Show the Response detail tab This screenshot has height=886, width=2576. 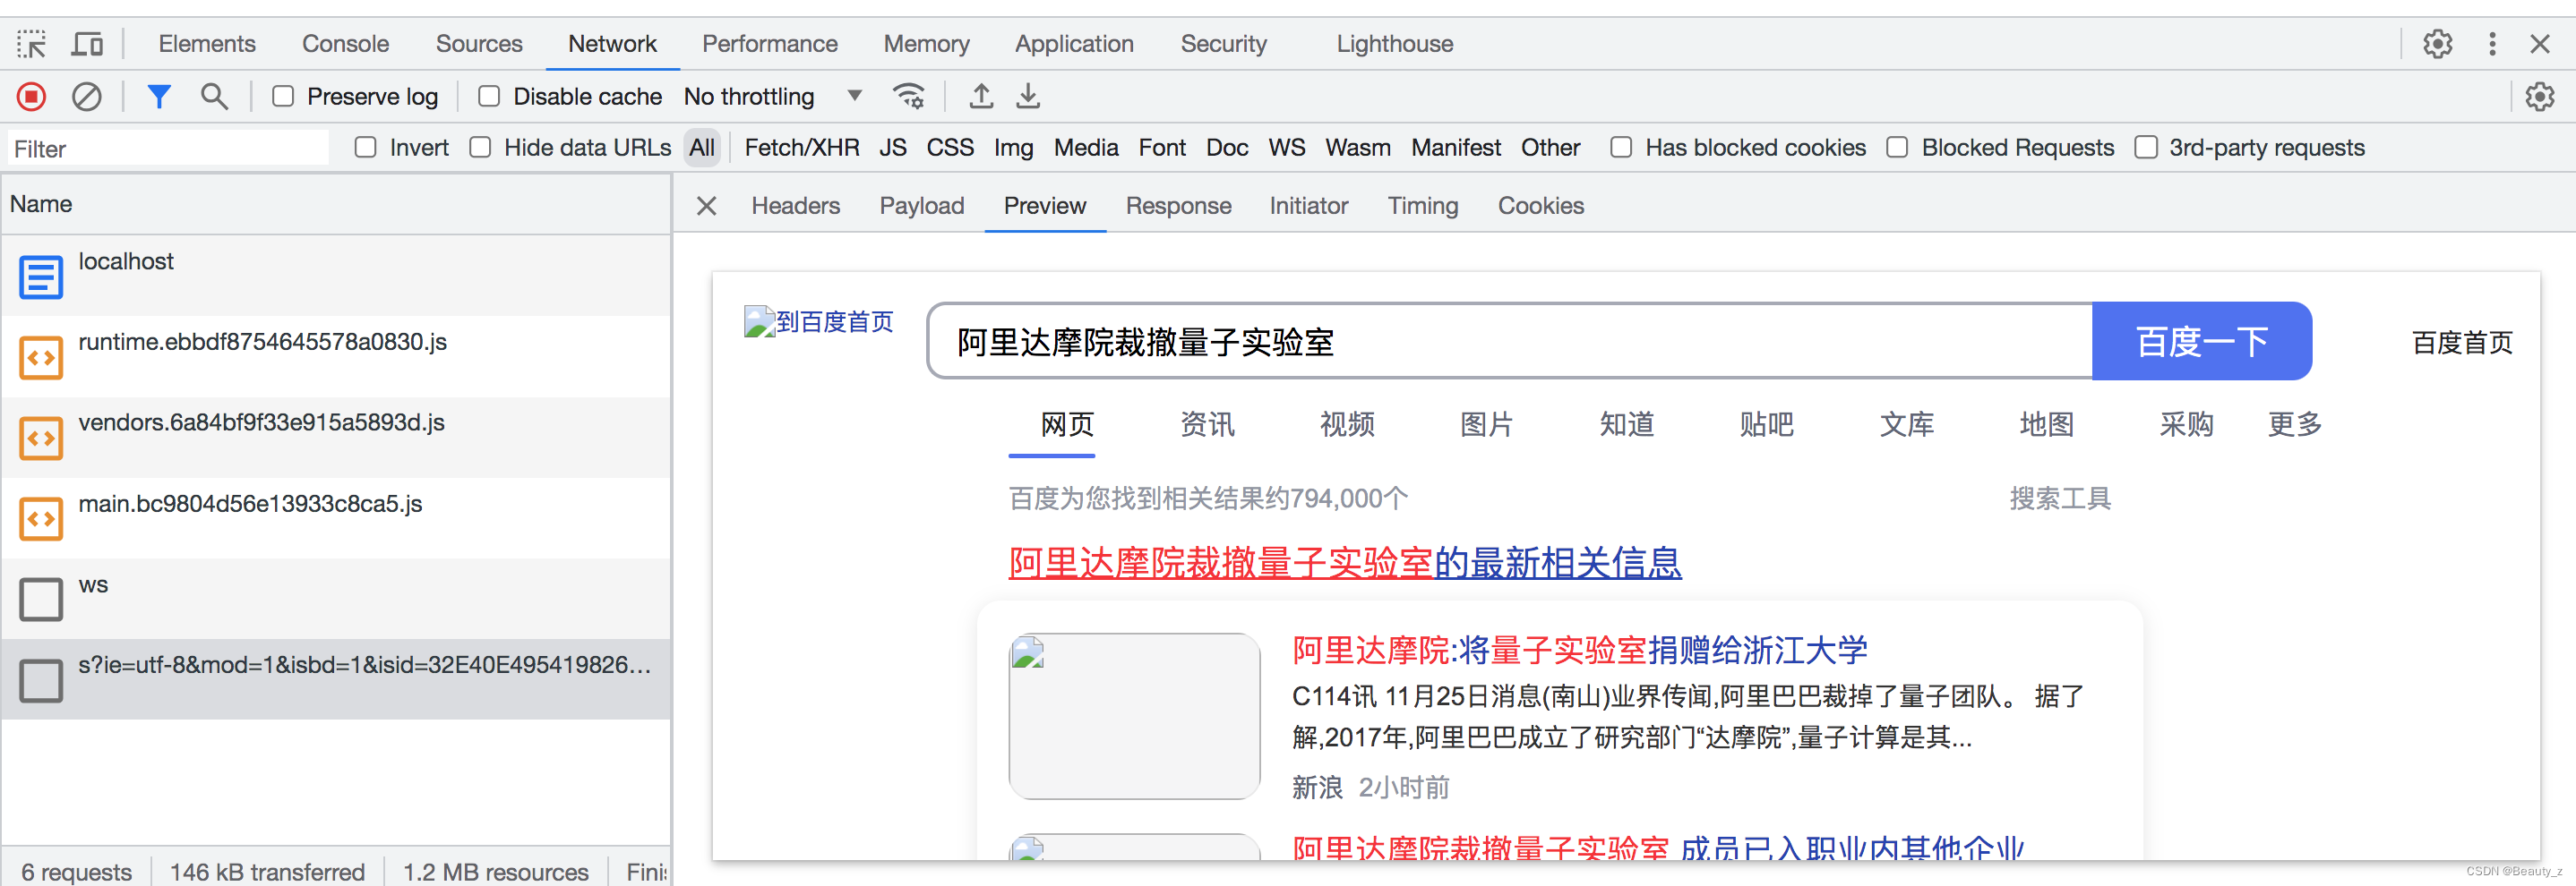tap(1179, 206)
